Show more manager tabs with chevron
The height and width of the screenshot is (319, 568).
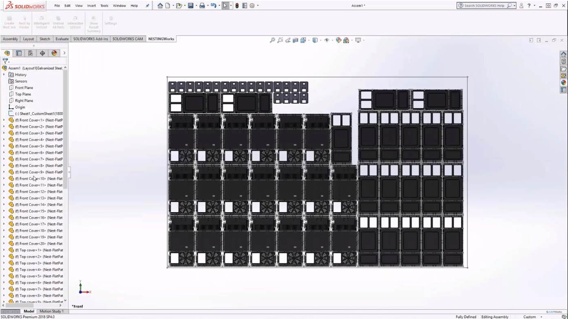[64, 53]
